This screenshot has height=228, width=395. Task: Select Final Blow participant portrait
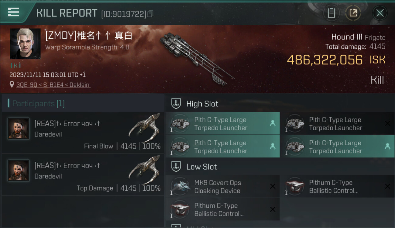pos(19,129)
